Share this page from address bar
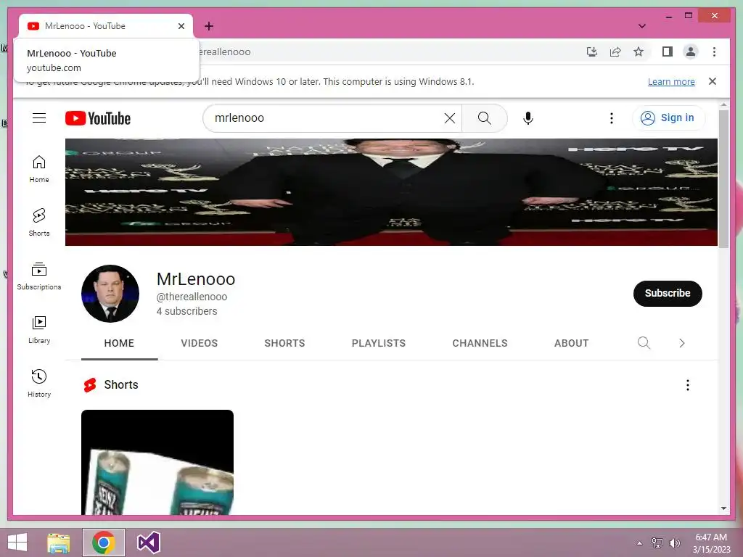743x557 pixels. click(615, 51)
